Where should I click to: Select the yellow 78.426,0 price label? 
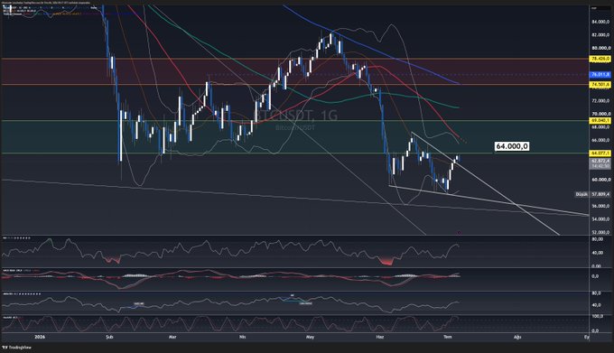pyautogui.click(x=600, y=59)
